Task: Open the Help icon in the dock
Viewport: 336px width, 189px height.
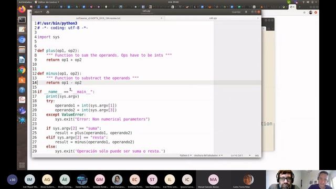Action: point(22,90)
